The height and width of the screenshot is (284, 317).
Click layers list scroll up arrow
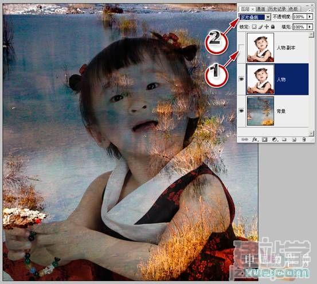(x=311, y=34)
